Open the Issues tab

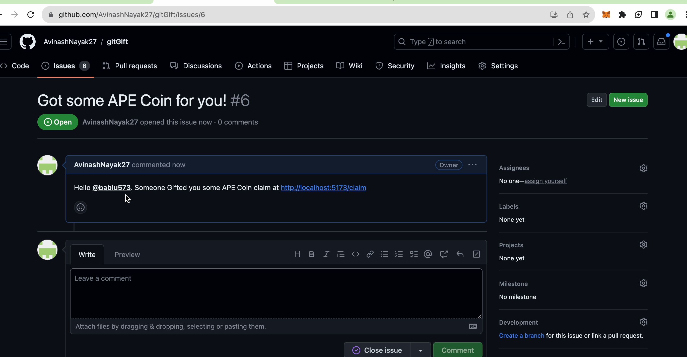(65, 66)
